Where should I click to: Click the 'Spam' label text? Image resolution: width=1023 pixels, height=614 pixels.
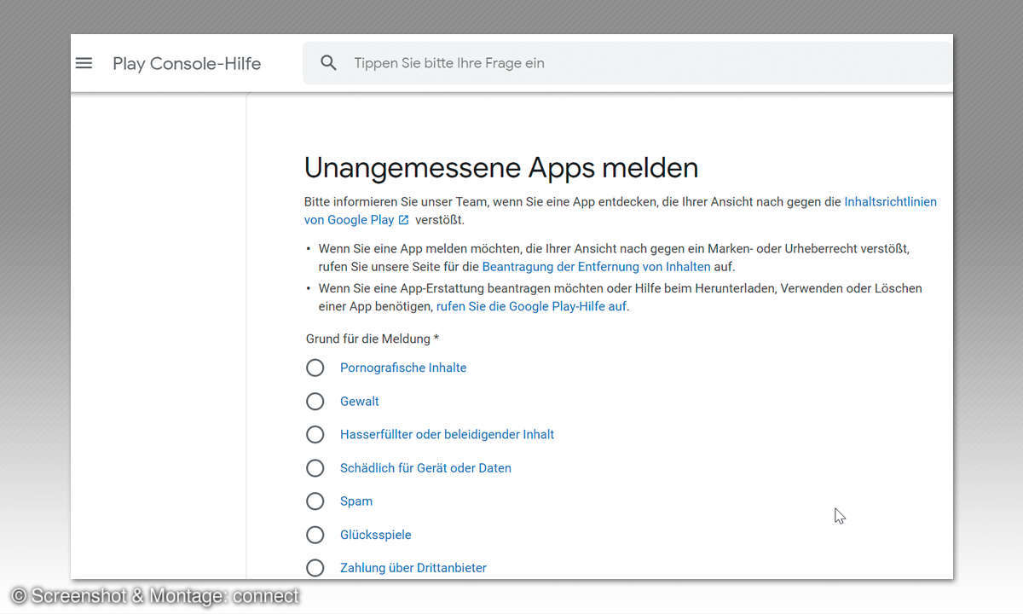coord(356,501)
